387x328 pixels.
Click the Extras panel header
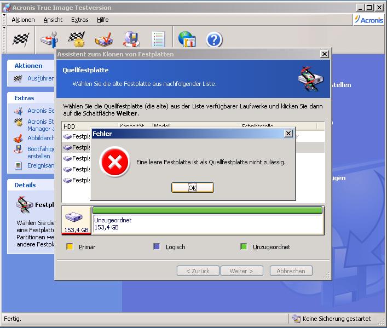[31, 98]
